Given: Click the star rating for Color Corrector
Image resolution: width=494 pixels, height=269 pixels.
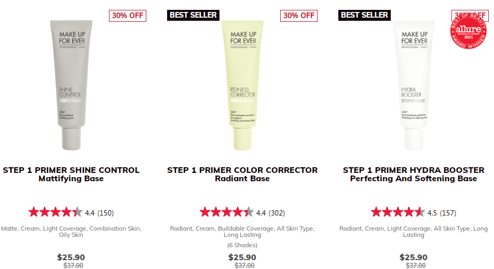Looking at the screenshot, I should (x=227, y=212).
